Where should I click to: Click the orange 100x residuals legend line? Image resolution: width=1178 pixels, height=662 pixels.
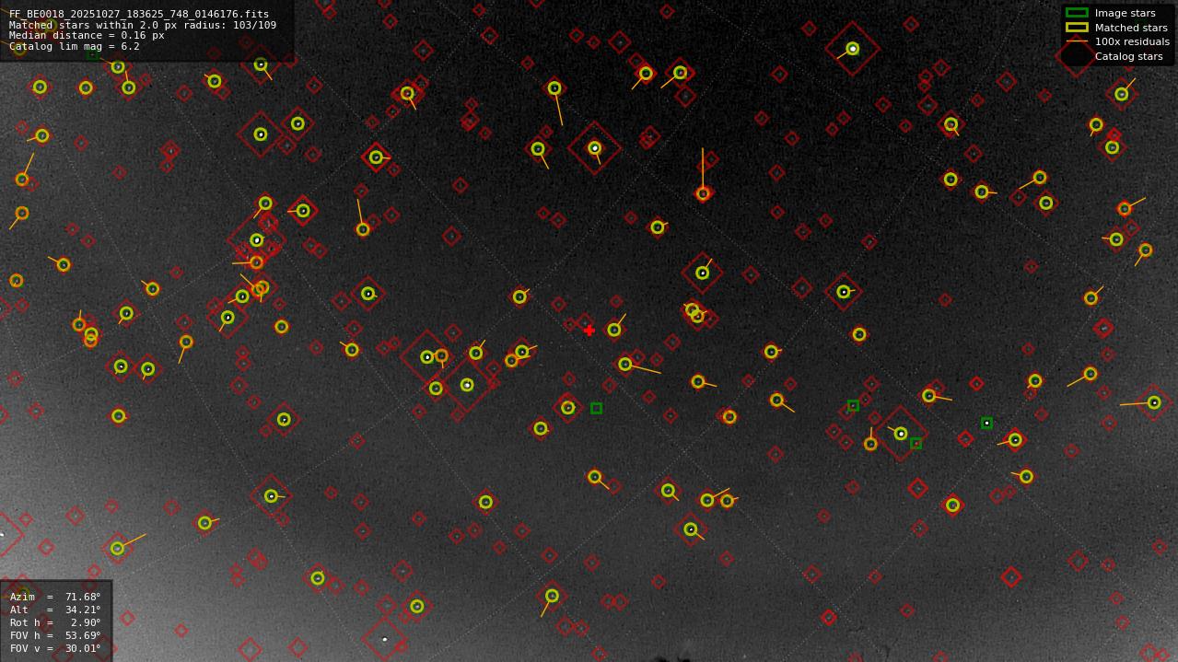click(x=1077, y=41)
